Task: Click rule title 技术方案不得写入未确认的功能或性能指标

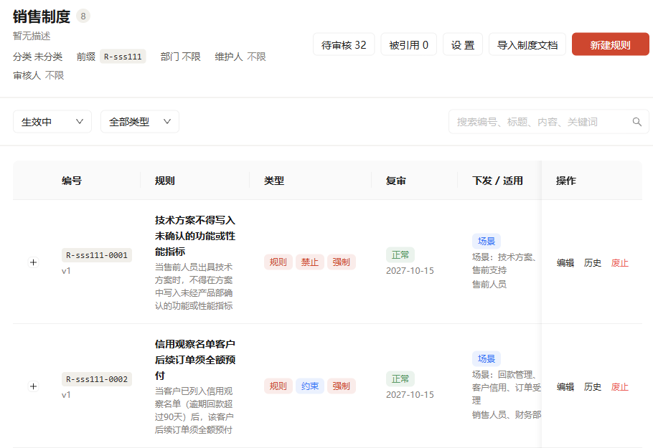Action: pos(195,236)
